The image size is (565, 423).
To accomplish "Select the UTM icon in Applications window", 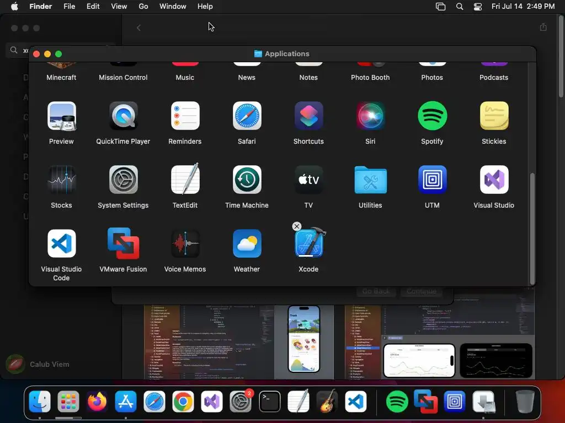I will pos(433,180).
